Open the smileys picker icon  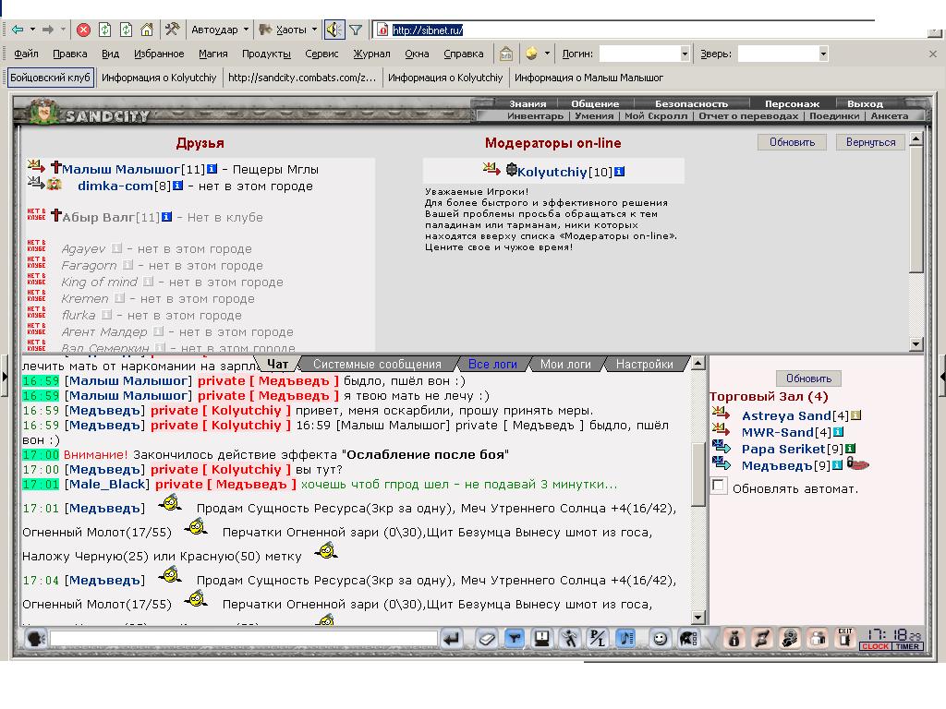click(x=660, y=639)
